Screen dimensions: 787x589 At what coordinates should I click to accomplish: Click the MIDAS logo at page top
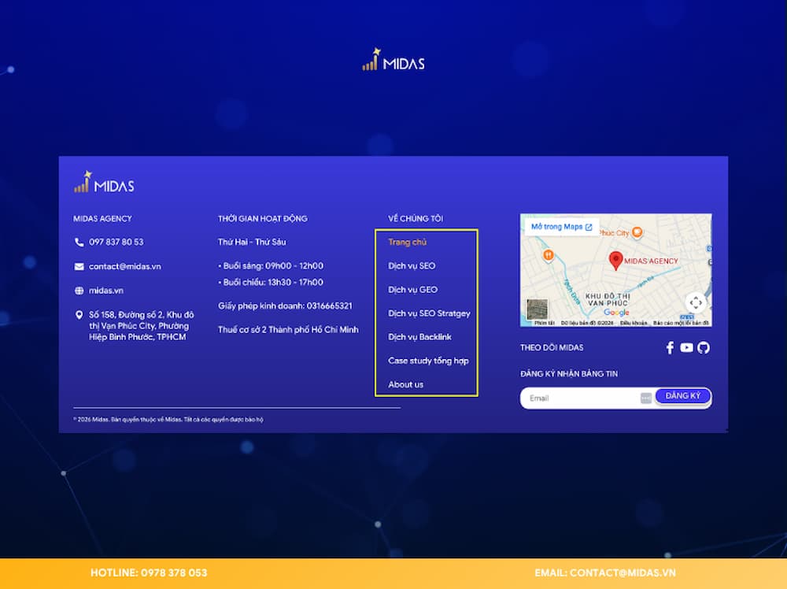(x=393, y=60)
